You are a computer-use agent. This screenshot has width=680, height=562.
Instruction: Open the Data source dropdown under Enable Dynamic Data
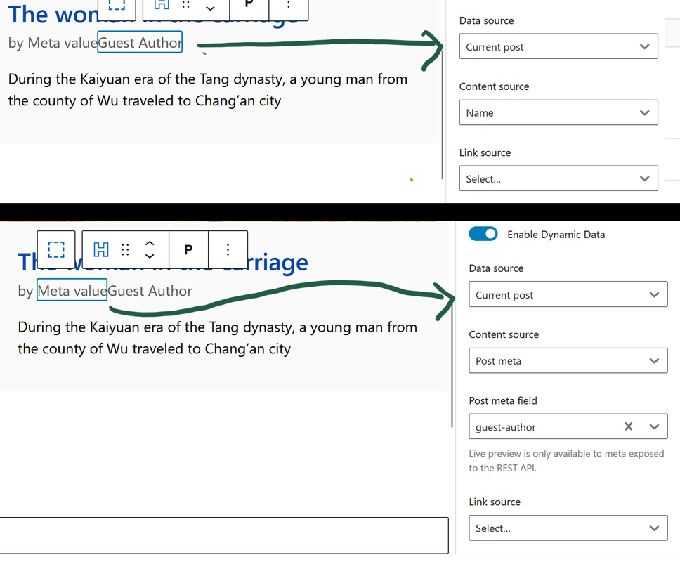[568, 294]
